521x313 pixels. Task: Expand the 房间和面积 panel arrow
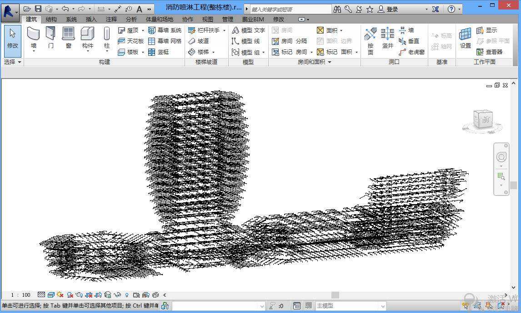coord(329,62)
